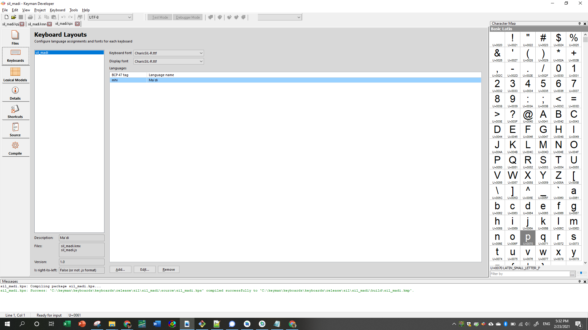Screen dimensions: 588x330
Task: Open the File menu
Action: [x=5, y=10]
